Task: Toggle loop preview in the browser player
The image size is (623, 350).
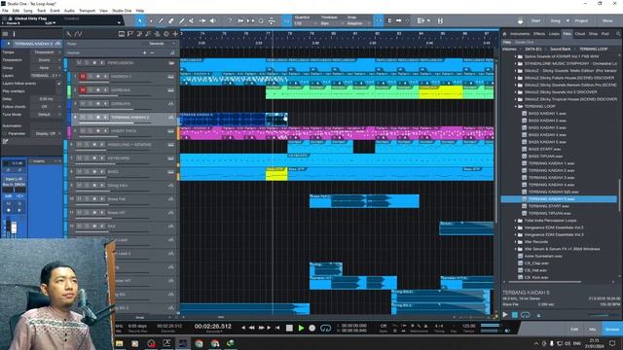Action: (x=526, y=315)
